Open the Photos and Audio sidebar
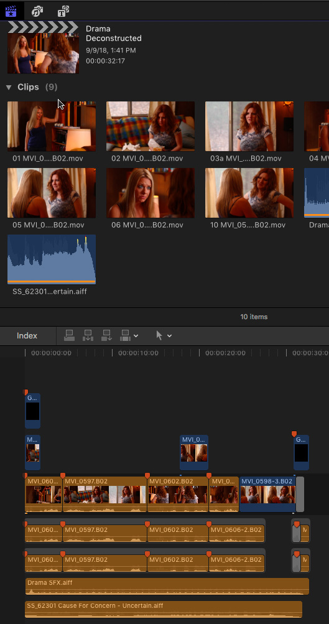 (37, 11)
